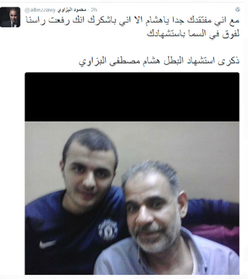Open the Arabic display name محمود البزاوي

click(72, 10)
